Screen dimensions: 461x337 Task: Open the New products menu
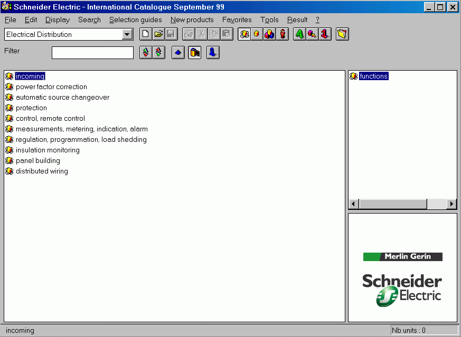pos(192,20)
